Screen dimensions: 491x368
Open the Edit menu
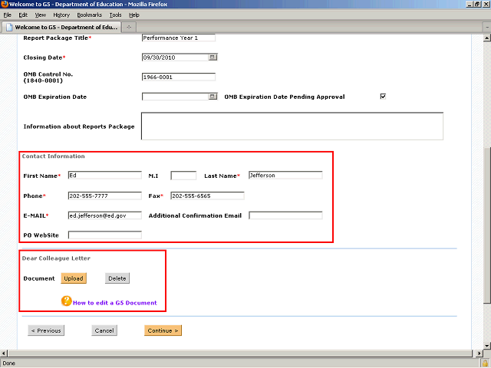pyautogui.click(x=23, y=15)
